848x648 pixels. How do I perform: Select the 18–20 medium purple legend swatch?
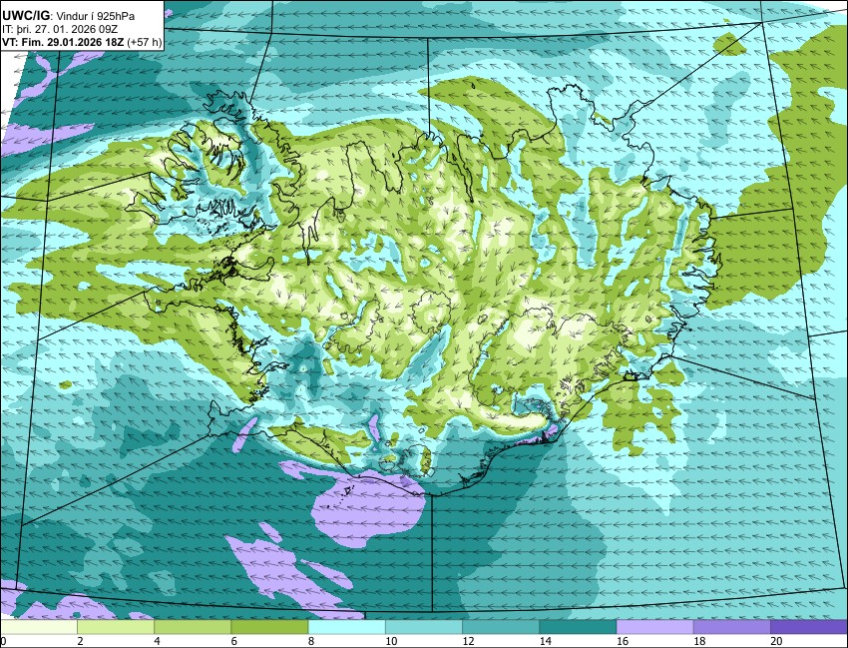[x=731, y=627]
